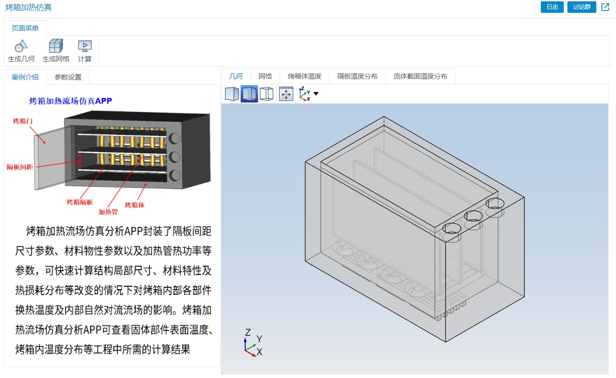616x378 pixels.
Task: Select the 生成网格 (Generate Mesh) tool
Action: (55, 50)
